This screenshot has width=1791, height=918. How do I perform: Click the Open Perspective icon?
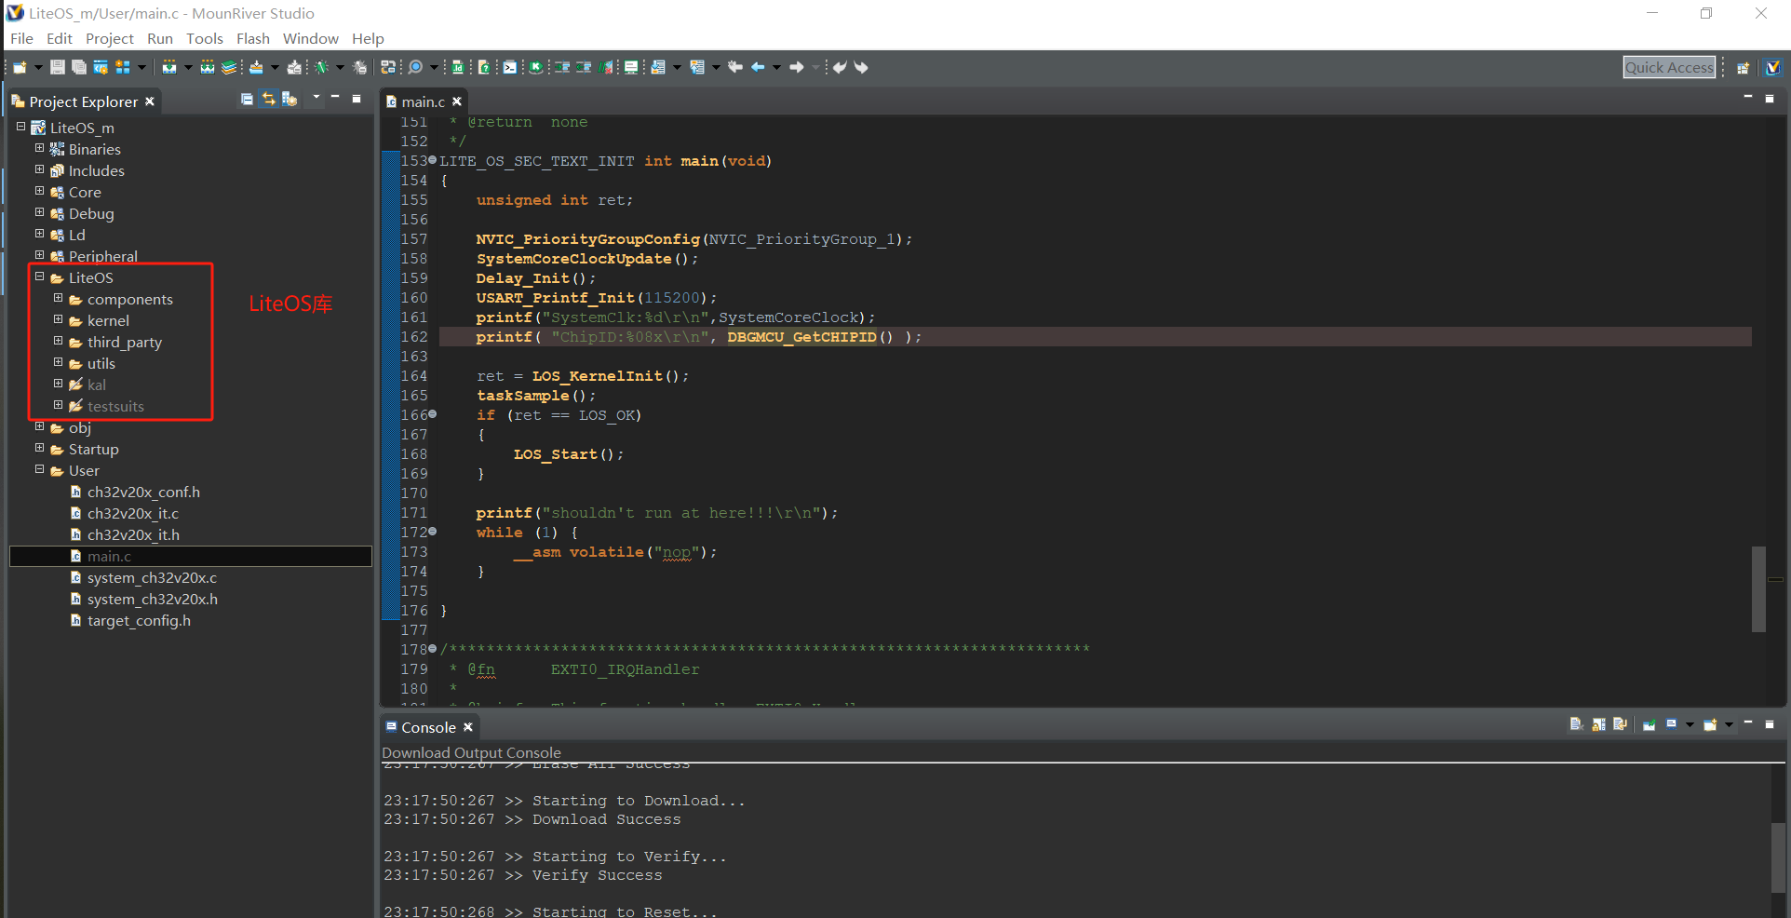(1744, 67)
